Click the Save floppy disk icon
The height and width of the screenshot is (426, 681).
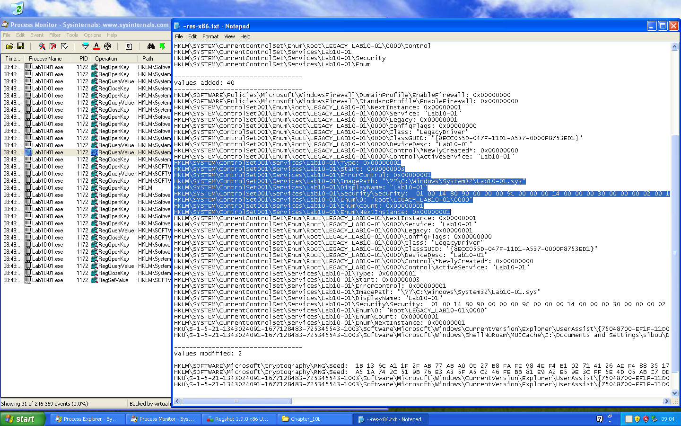pyautogui.click(x=20, y=46)
